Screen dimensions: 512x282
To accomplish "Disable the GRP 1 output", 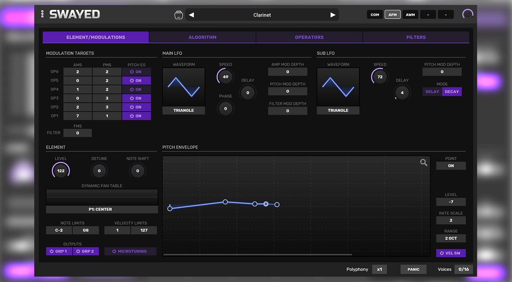I will coord(59,251).
